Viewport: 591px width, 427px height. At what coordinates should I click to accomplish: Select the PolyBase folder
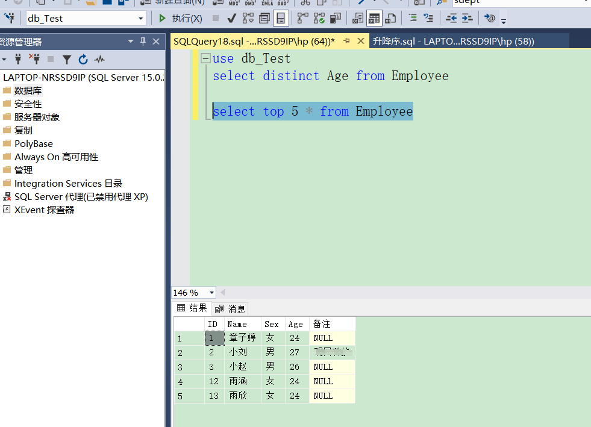point(34,143)
